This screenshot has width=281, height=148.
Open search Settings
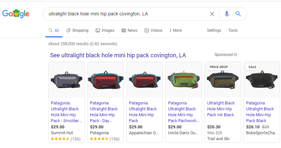214,30
